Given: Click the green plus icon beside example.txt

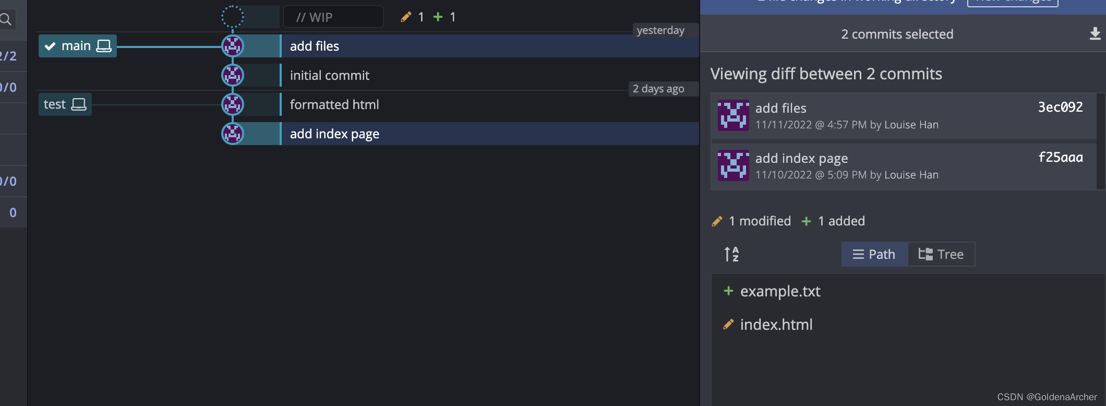Looking at the screenshot, I should tap(728, 291).
